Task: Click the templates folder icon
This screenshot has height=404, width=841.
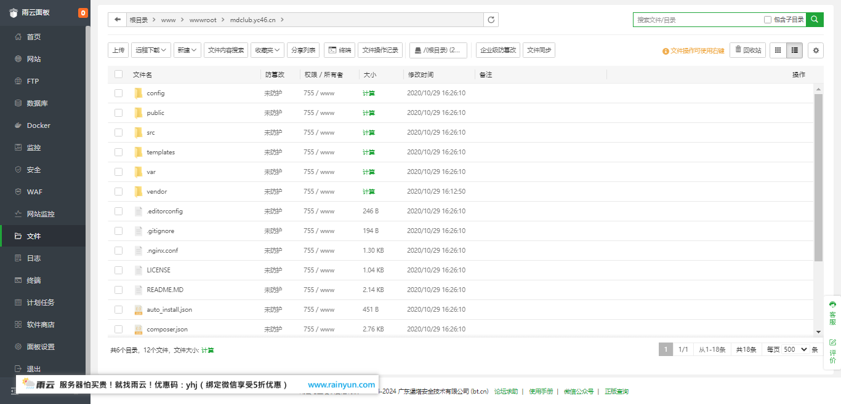Action: click(x=139, y=152)
